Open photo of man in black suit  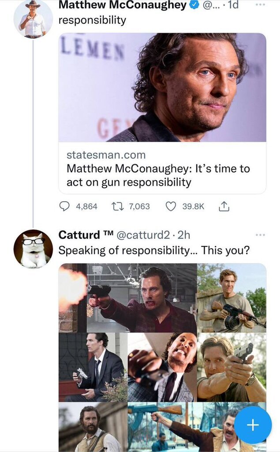tap(93, 367)
